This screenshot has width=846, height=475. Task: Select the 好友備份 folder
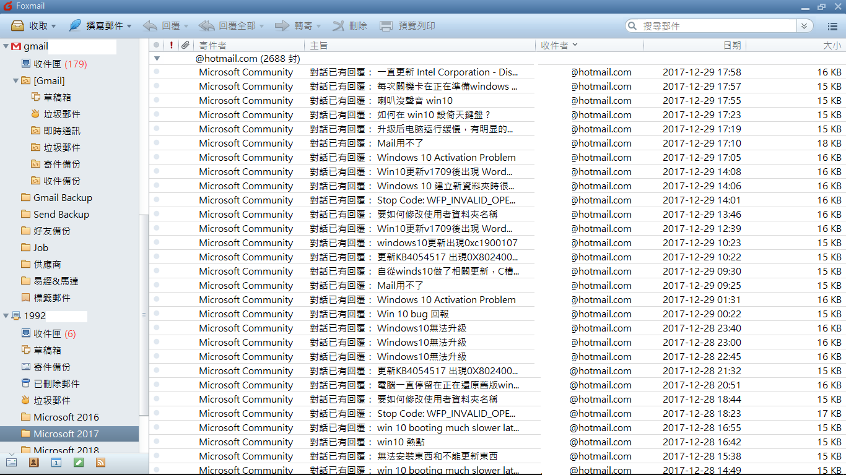[46, 231]
